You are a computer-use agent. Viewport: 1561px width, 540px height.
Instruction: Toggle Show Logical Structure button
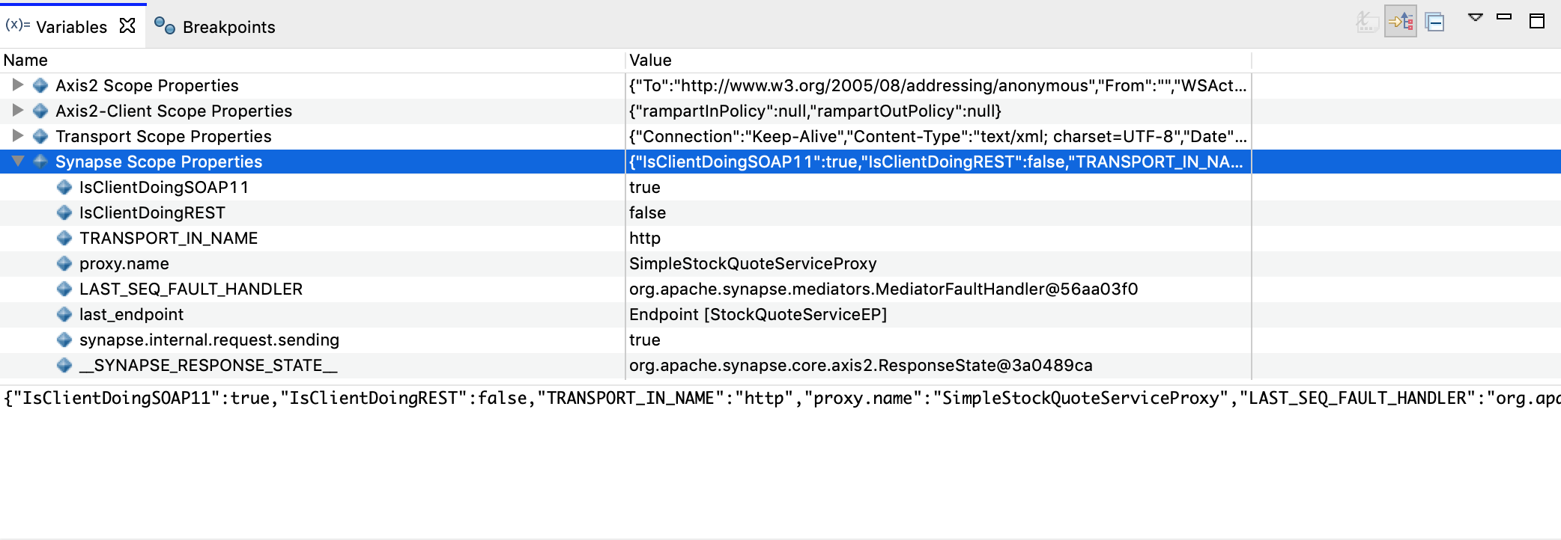coord(1400,22)
